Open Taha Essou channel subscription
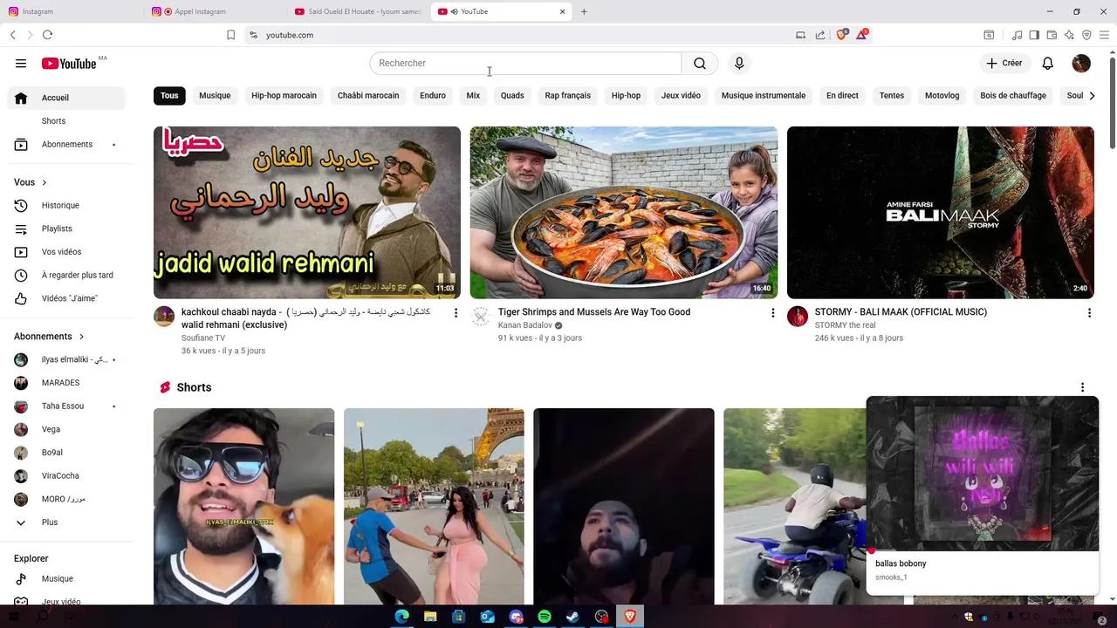The height and width of the screenshot is (628, 1117). coord(66,406)
